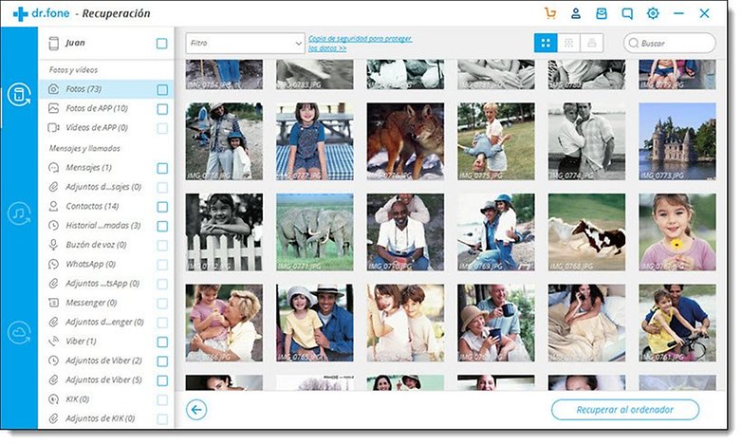Select thumbnail IMG_0774.JPG black-and-white couple
Image resolution: width=742 pixels, height=444 pixels.
[x=586, y=141]
